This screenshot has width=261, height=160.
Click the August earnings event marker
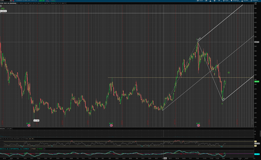click(111, 125)
